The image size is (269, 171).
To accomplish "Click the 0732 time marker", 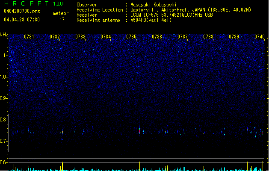I will 55,37.
